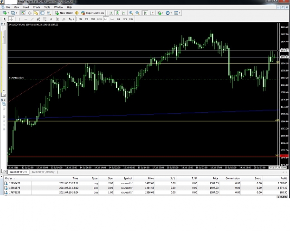Screen dimensions: 290x232
Task: Switch chart to bar chart
Action: [111, 13]
